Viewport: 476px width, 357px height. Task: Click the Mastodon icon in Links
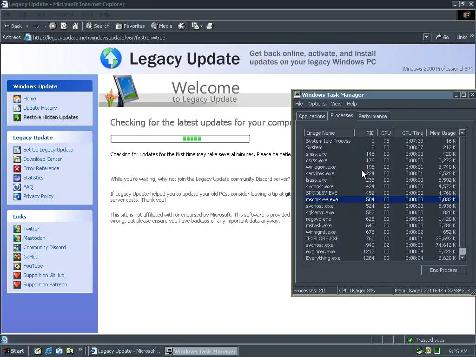[17, 238]
